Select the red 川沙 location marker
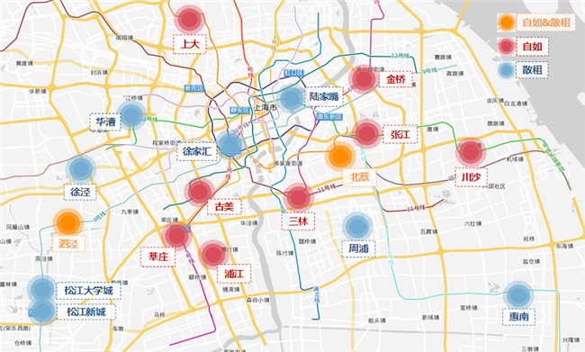The image size is (585, 352). [471, 152]
